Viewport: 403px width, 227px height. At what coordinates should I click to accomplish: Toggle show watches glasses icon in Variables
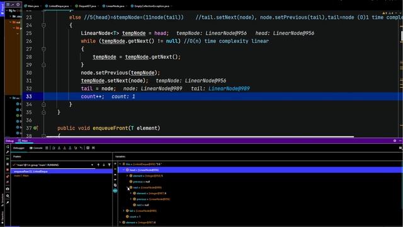[115, 190]
